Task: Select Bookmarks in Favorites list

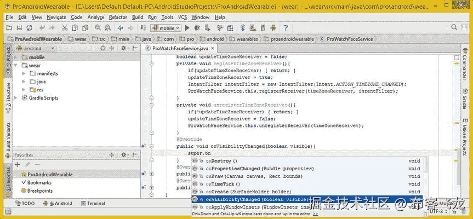Action: [x=37, y=182]
